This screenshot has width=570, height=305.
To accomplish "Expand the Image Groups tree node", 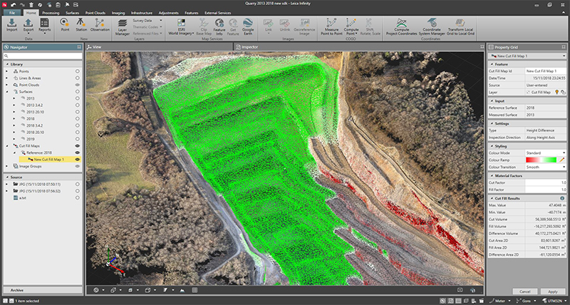I will (x=8, y=166).
